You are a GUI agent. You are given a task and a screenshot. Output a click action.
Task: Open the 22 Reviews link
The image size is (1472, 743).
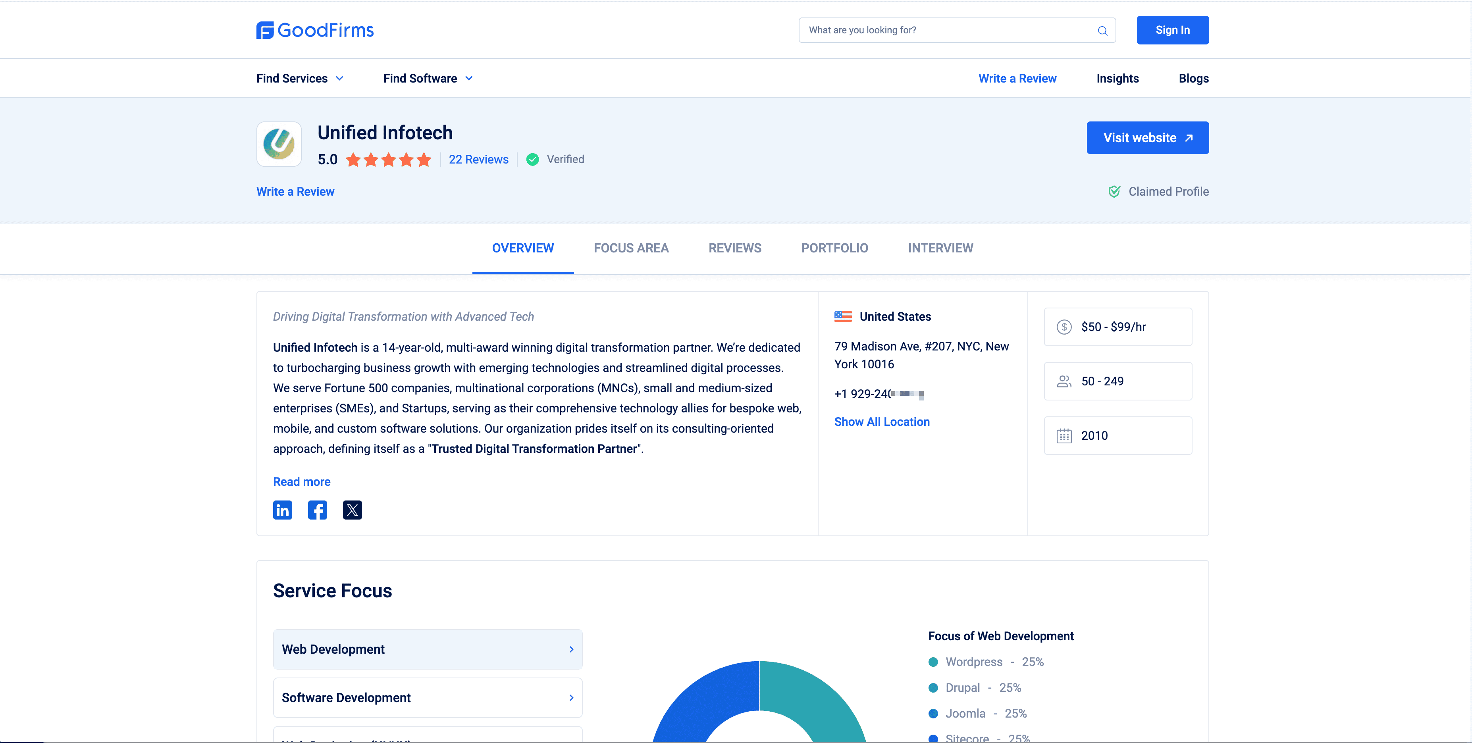478,159
